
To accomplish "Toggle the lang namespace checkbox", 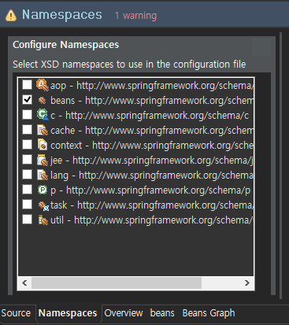I will point(27,175).
